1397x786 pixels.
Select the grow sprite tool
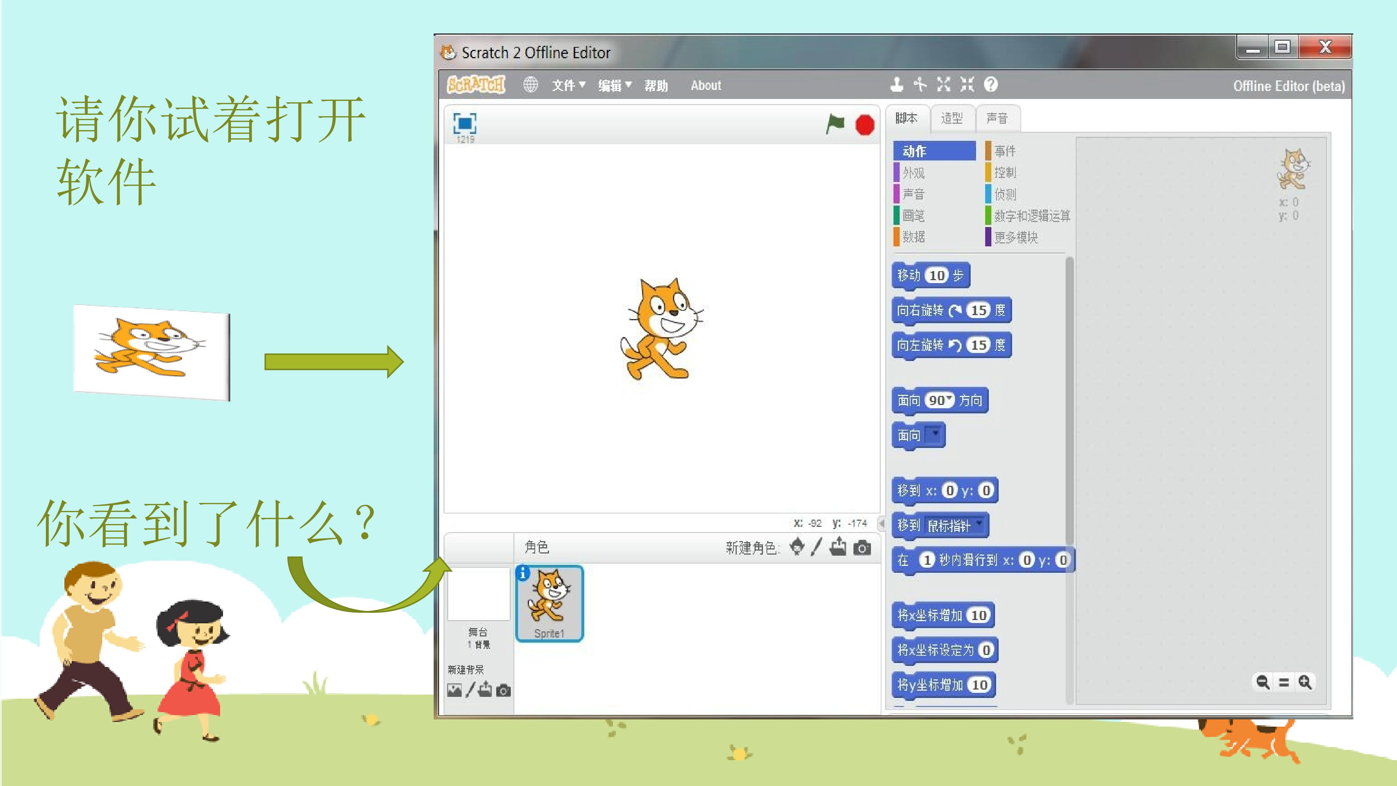pos(944,85)
